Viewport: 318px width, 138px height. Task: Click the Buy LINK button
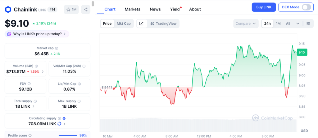[x=264, y=7]
